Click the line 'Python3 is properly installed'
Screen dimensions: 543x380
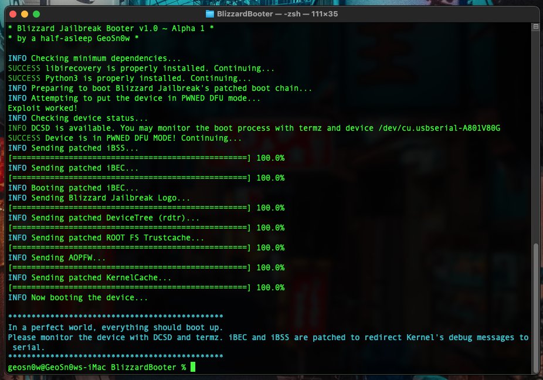[114, 78]
